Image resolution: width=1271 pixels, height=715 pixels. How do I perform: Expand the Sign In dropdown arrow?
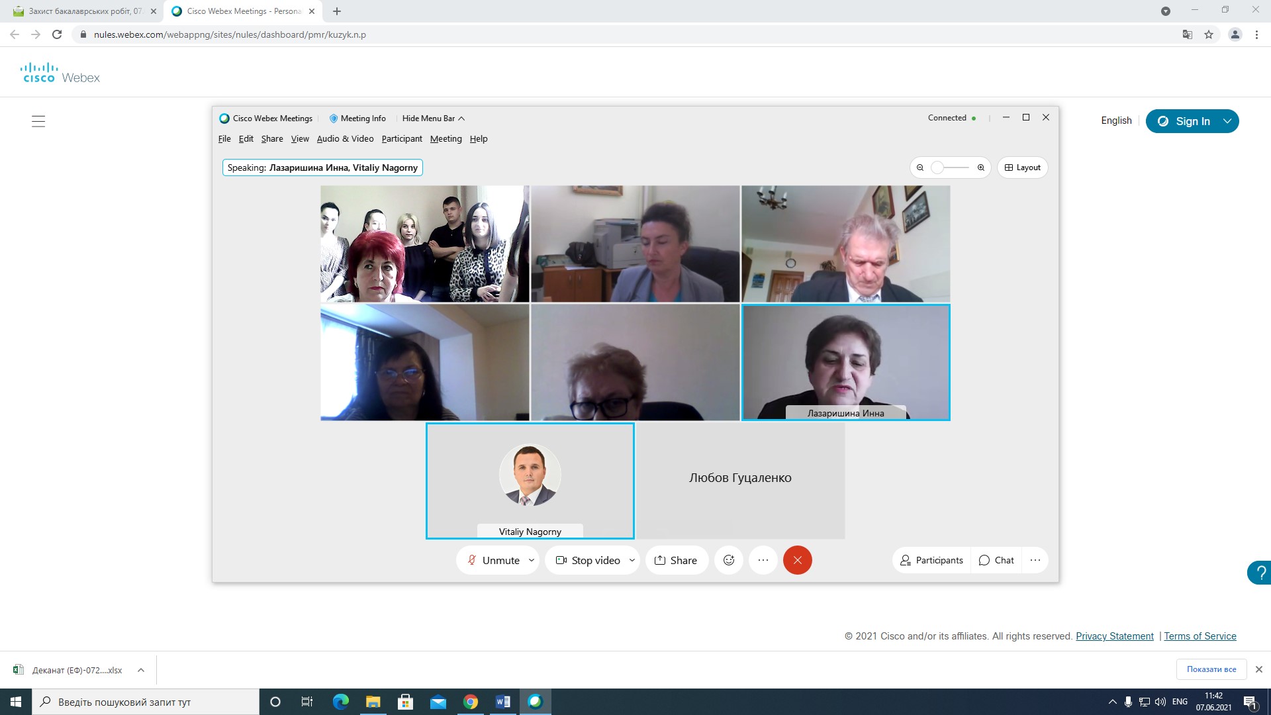pyautogui.click(x=1228, y=121)
